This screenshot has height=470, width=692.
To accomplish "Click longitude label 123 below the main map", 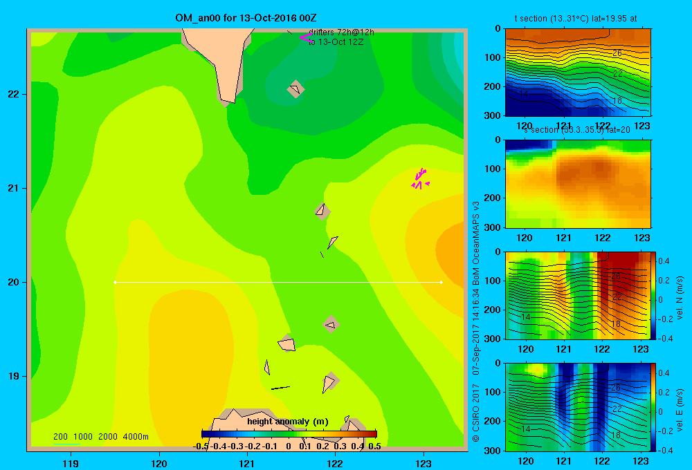I will tap(424, 463).
